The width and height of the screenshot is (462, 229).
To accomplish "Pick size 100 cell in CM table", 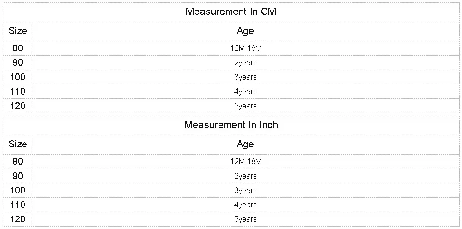I will tap(18, 77).
